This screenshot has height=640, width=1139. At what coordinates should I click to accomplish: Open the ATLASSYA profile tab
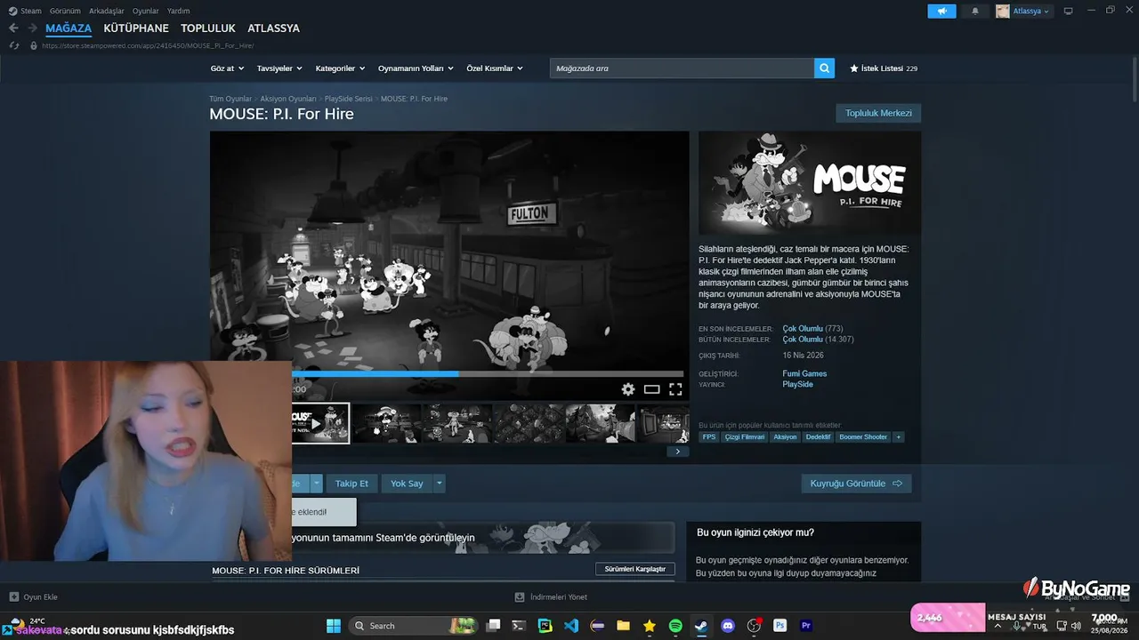[273, 28]
